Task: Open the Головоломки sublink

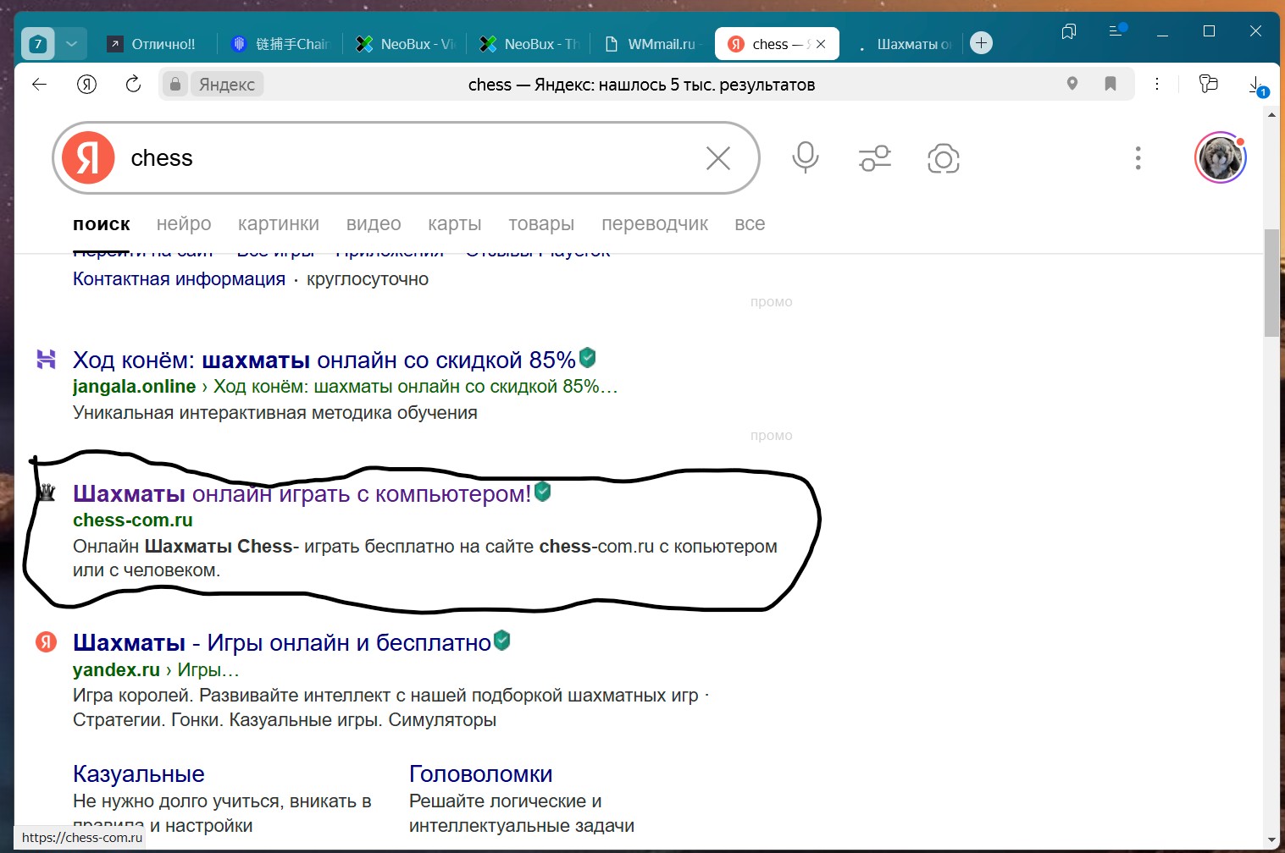Action: pos(481,774)
